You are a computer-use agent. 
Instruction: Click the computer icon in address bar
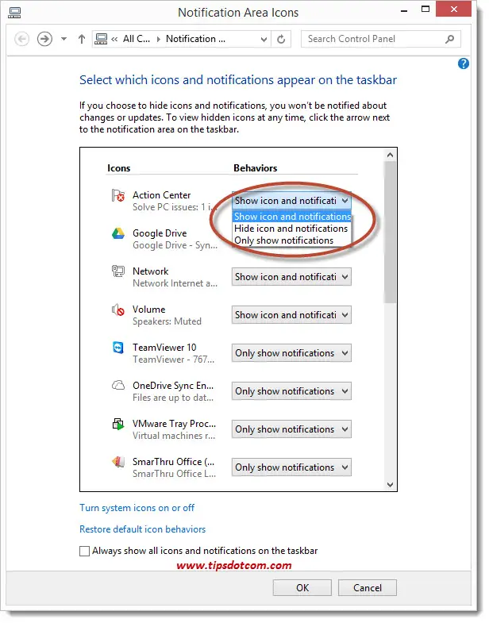point(101,39)
